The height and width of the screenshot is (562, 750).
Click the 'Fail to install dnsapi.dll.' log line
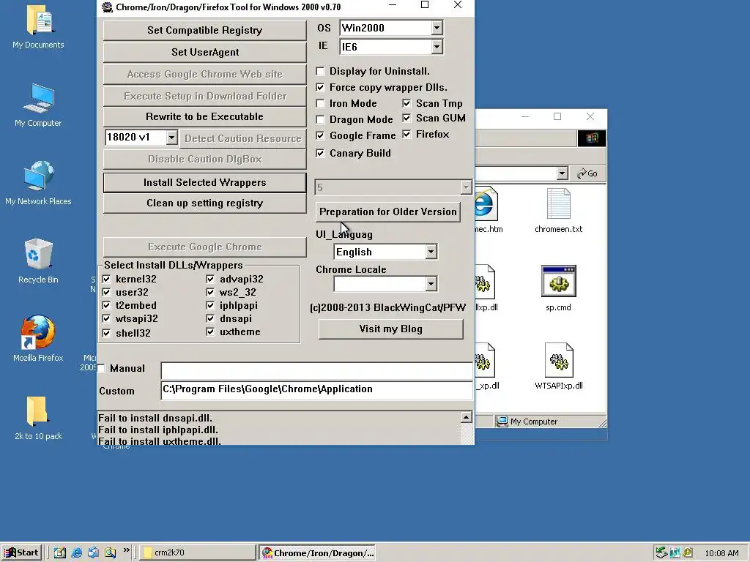[155, 418]
